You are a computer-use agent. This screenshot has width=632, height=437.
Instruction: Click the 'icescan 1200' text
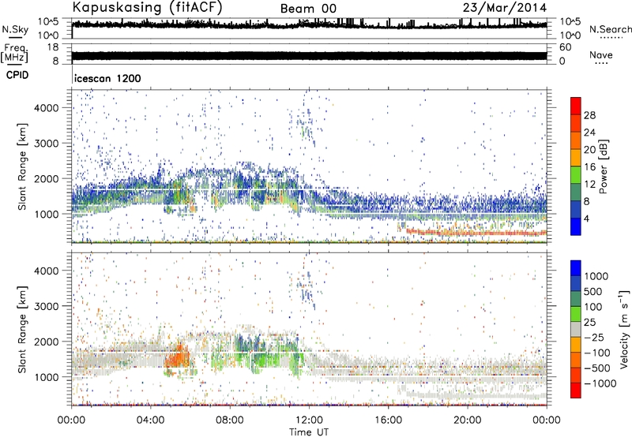[107, 78]
